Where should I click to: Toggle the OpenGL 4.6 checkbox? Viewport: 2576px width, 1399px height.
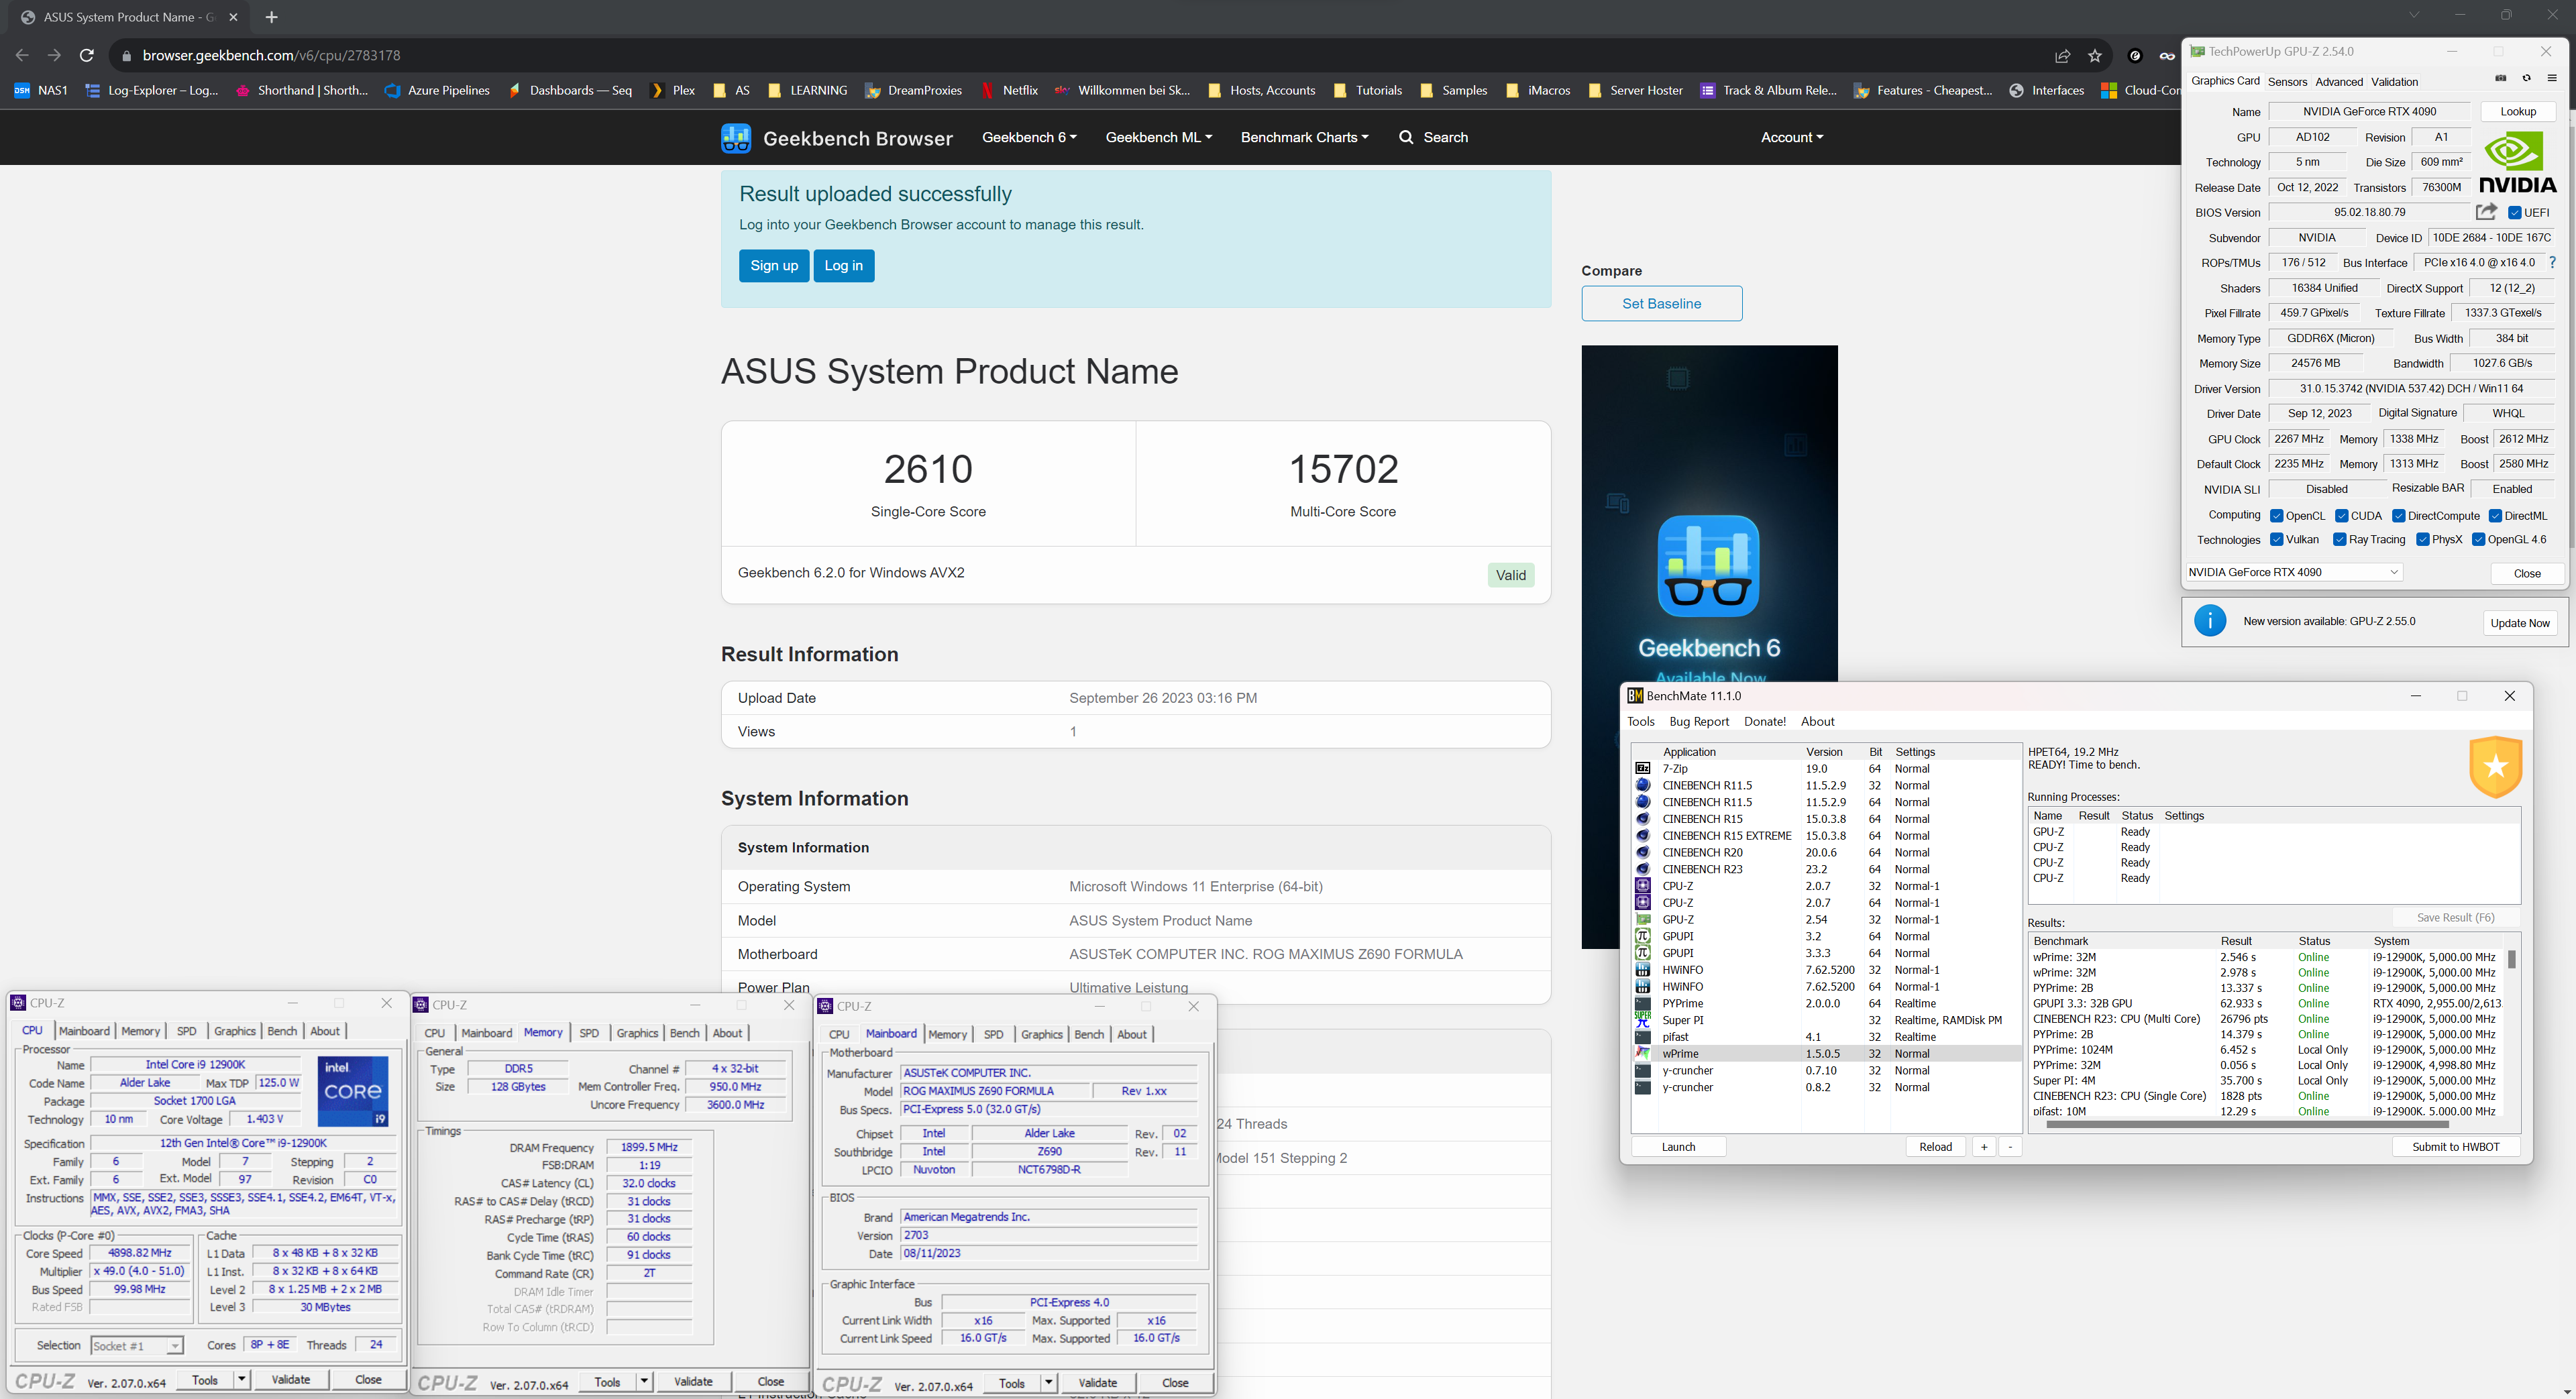point(2478,540)
